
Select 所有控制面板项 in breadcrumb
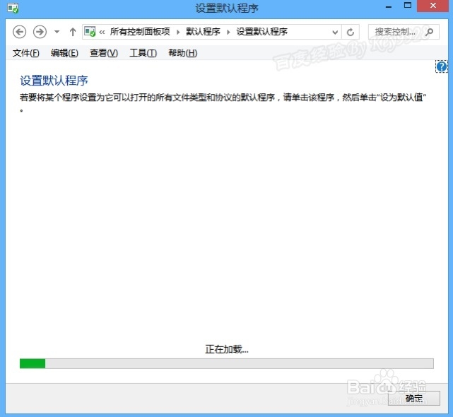[140, 32]
